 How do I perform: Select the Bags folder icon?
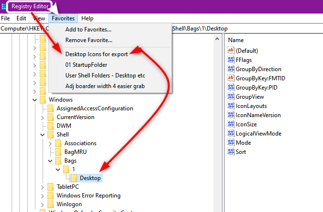[59, 161]
